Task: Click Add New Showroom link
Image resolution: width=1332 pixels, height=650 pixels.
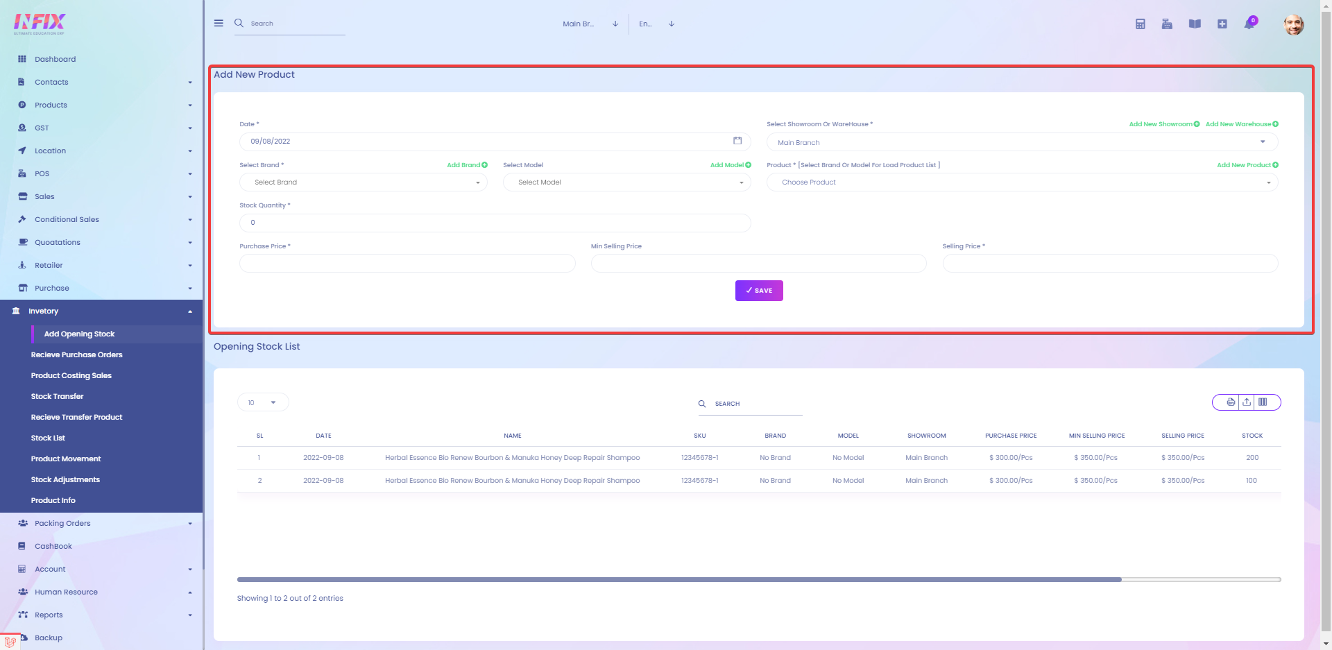Action: click(x=1164, y=124)
